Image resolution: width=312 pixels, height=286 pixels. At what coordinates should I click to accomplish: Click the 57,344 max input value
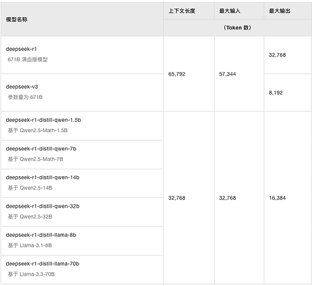[227, 74]
